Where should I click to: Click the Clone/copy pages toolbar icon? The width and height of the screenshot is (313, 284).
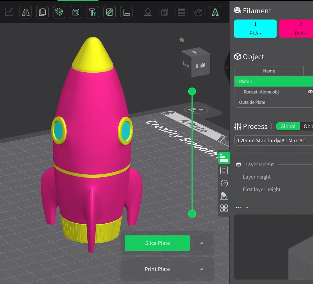[x=42, y=12]
